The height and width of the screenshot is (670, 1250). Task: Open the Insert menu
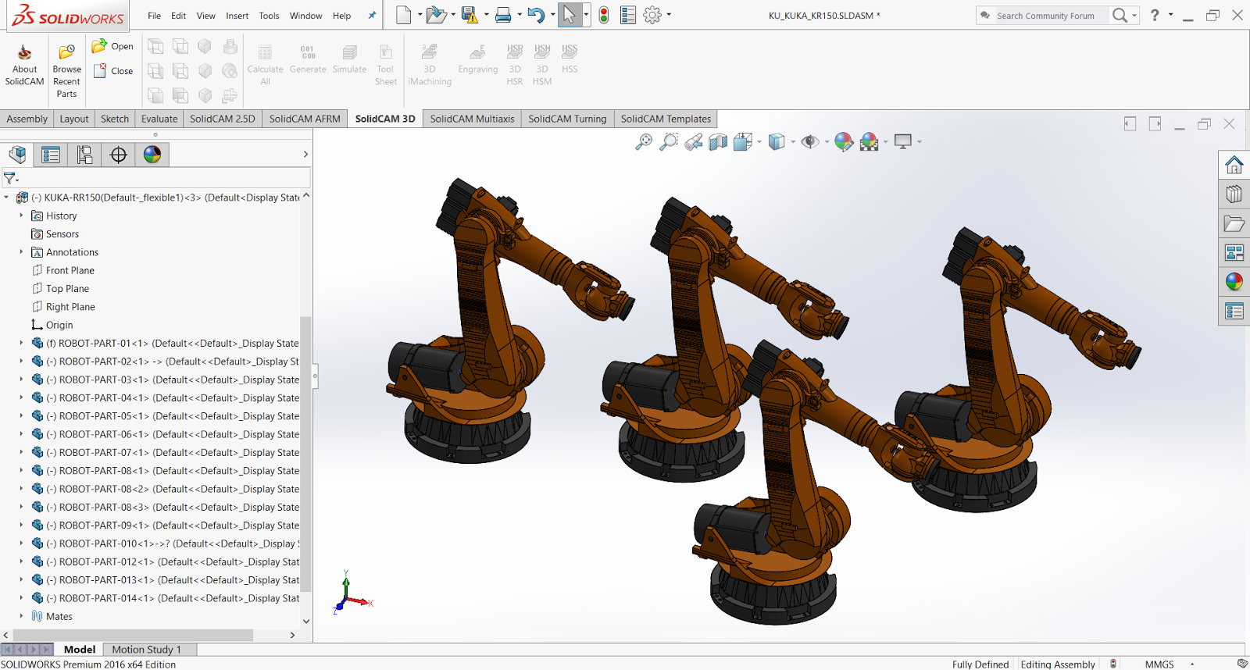coord(237,16)
